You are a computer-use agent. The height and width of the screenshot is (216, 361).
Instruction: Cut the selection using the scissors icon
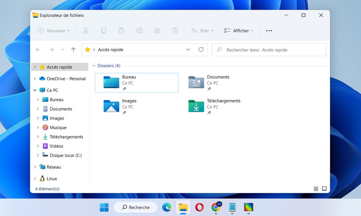click(x=86, y=31)
